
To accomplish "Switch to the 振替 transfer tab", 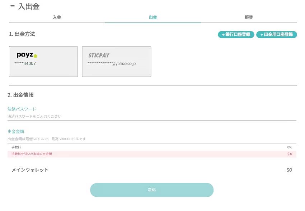I will pyautogui.click(x=248, y=17).
